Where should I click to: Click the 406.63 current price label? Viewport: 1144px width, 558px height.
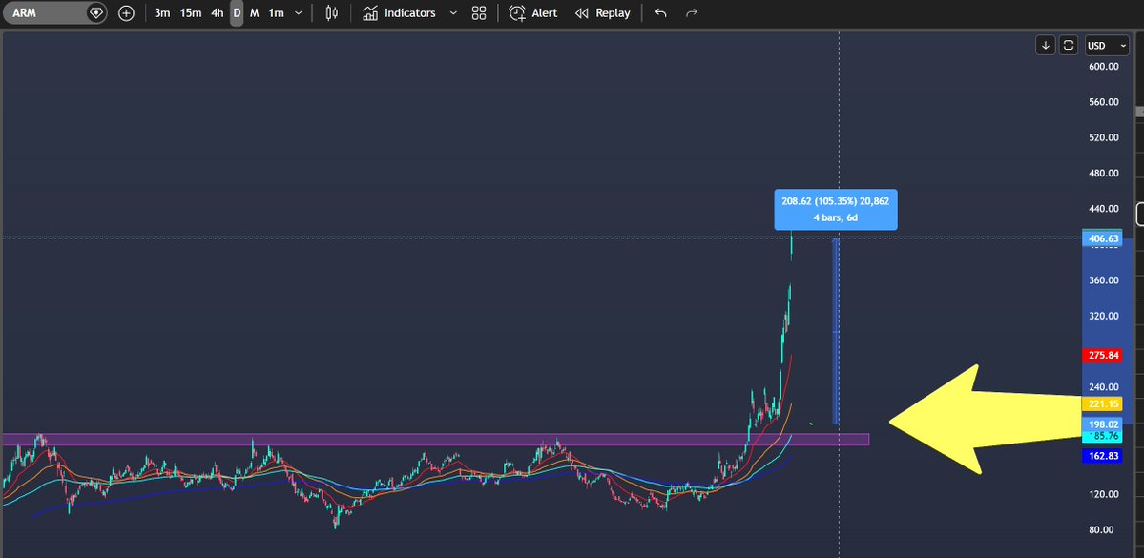tap(1102, 238)
